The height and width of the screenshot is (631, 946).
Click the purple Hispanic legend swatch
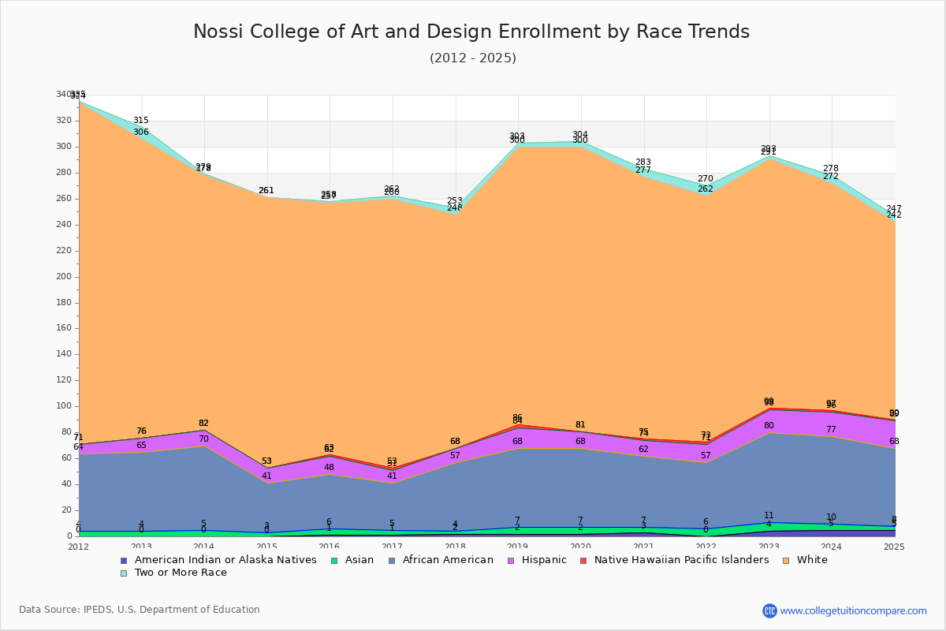[510, 560]
